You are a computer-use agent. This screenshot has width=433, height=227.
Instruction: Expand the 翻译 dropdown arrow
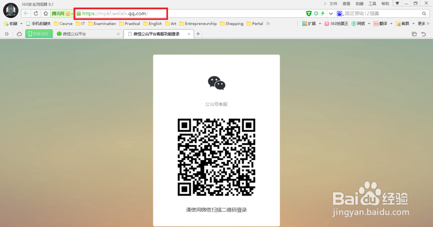click(x=391, y=24)
